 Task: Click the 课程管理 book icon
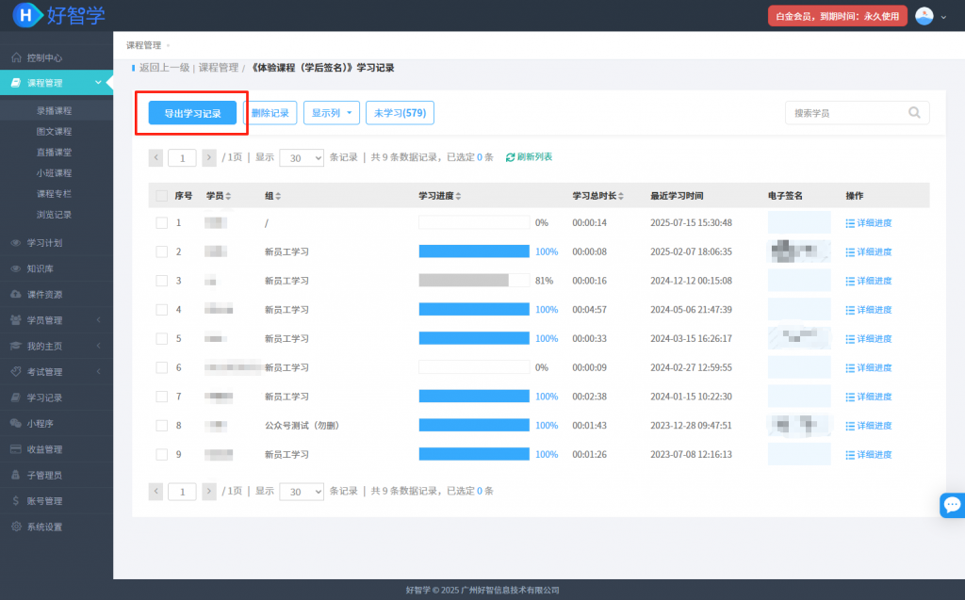tap(16, 83)
